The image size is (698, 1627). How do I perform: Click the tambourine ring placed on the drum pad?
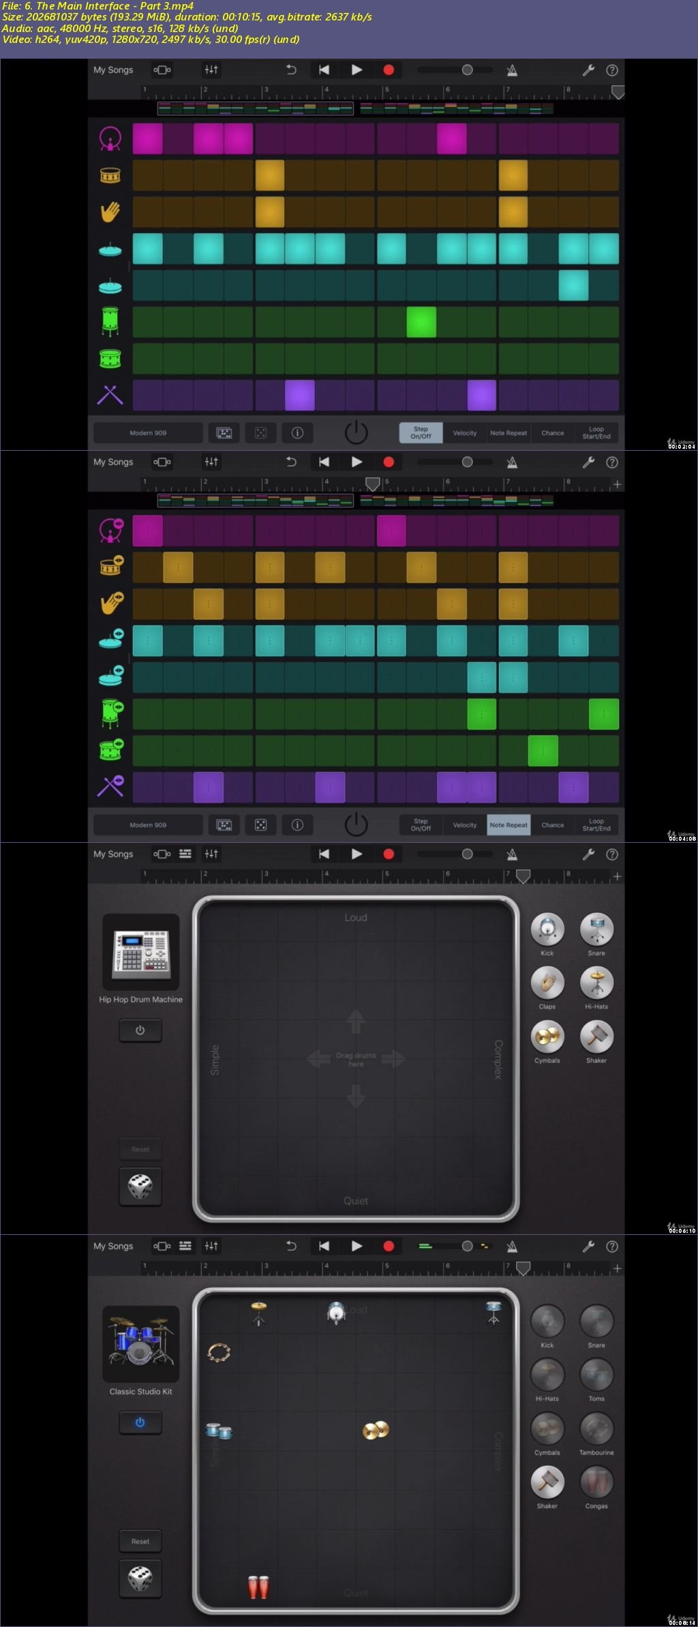(x=219, y=1352)
